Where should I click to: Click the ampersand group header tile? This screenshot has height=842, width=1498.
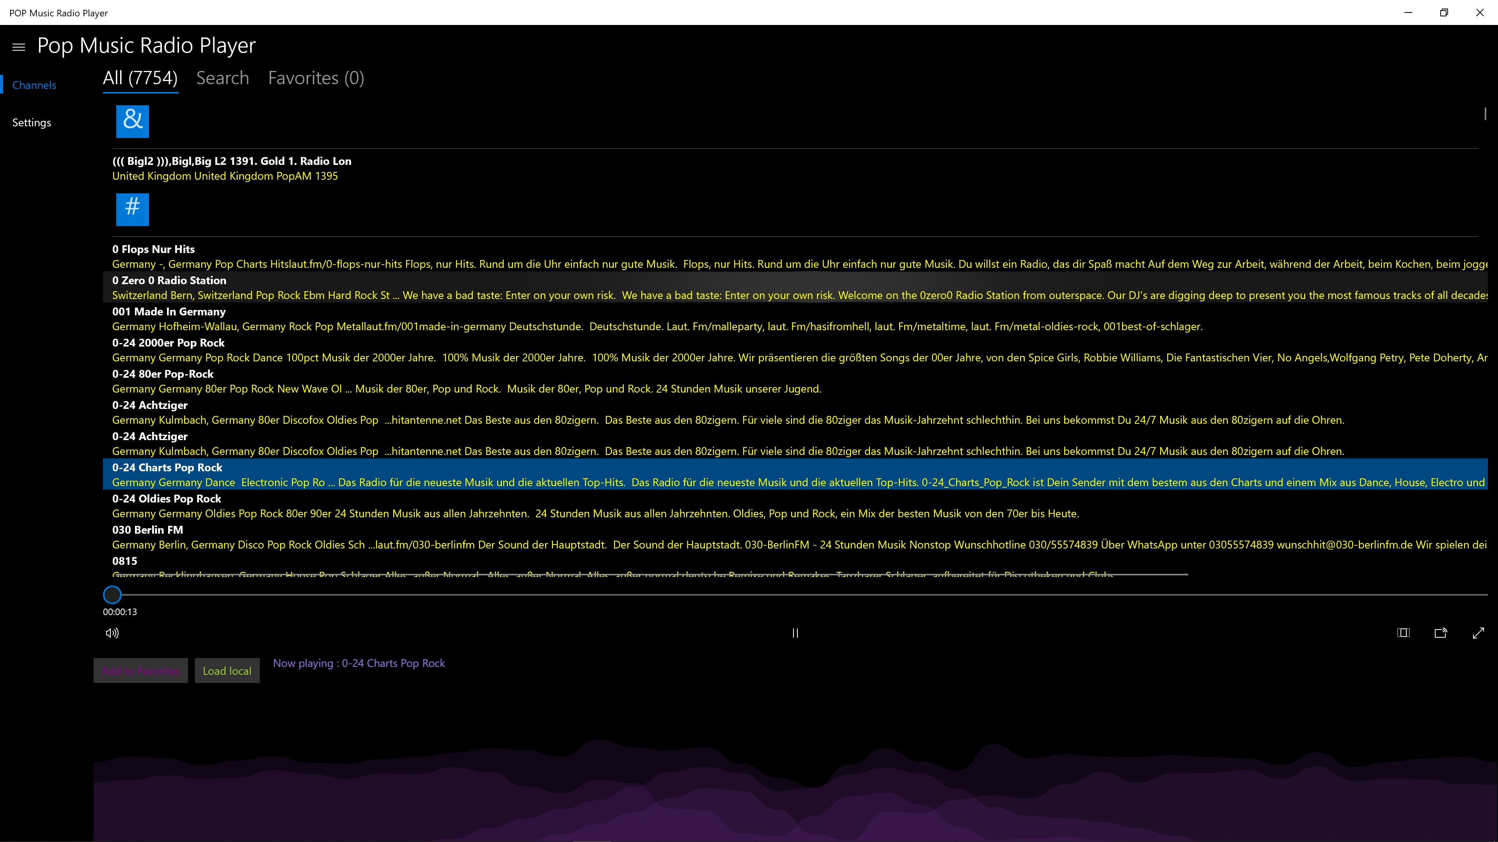(x=132, y=122)
